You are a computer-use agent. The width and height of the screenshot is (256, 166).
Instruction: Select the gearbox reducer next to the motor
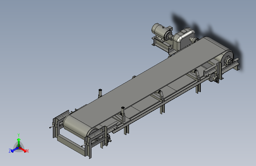pos(184,39)
